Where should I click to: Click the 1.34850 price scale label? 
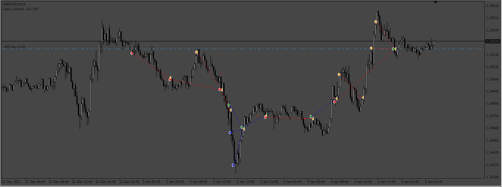click(x=493, y=104)
